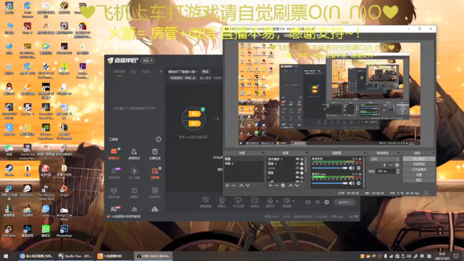464x261 pixels.
Task: Open speaker options arrow in 直播伴侣
Action: point(293,201)
